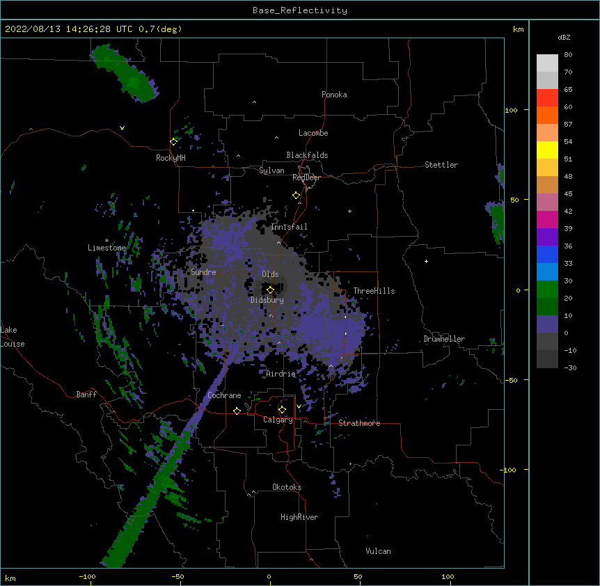Screen dimensions: 600x586
Task: Select the yellow V marker northwest of RockyMH
Action: [x=122, y=128]
